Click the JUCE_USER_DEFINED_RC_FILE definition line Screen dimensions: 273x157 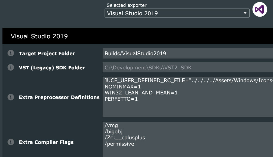coord(188,81)
